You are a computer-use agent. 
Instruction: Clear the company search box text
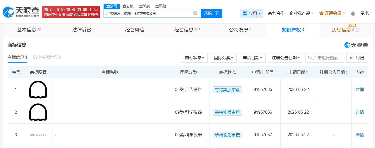point(195,13)
